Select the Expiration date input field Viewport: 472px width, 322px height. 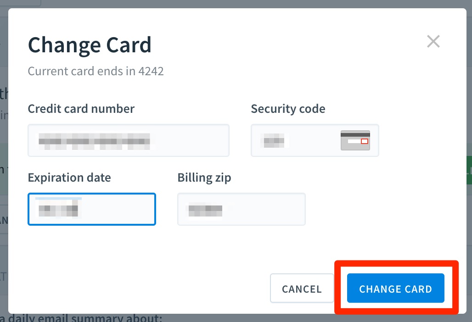pyautogui.click(x=92, y=209)
